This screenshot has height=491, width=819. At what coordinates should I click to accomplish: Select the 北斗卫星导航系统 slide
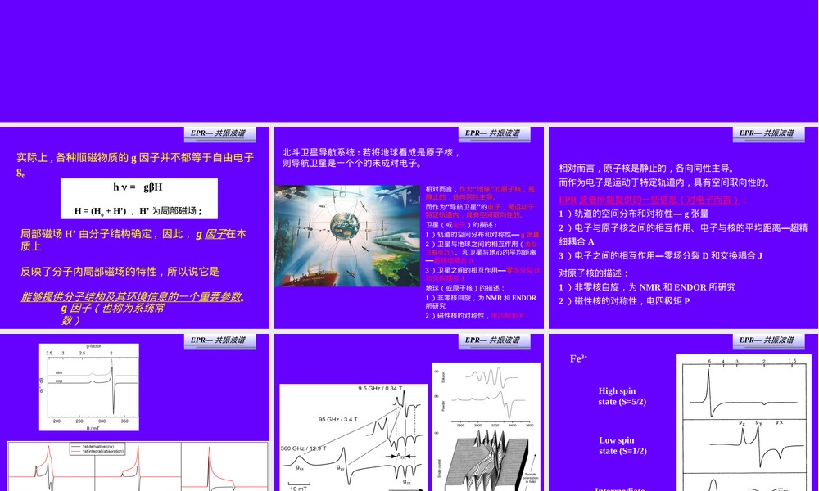click(409, 227)
